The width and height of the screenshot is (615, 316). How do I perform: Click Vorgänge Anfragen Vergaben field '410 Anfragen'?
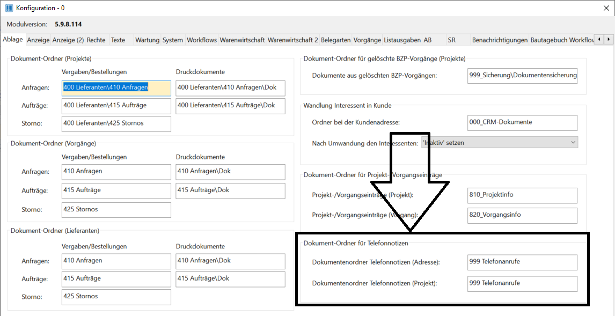[x=116, y=172]
